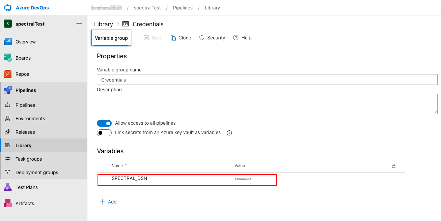Sort variables by Name column arrow
Image resolution: width=441 pixels, height=221 pixels.
click(x=126, y=166)
